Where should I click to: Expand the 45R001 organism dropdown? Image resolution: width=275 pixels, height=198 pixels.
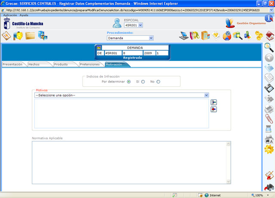[x=133, y=25]
